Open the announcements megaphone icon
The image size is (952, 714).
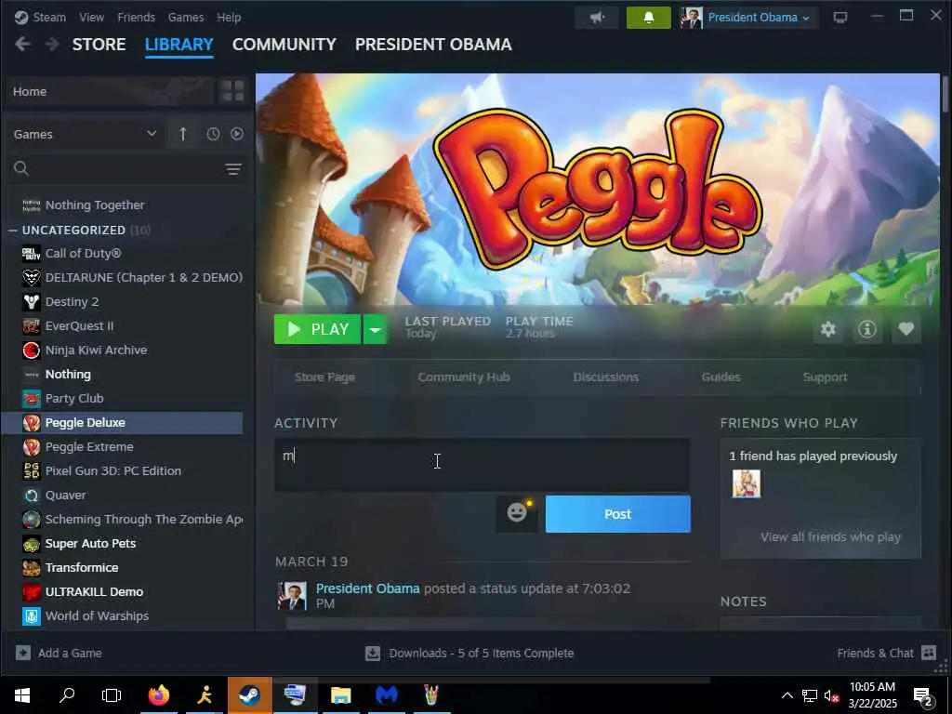tap(597, 18)
